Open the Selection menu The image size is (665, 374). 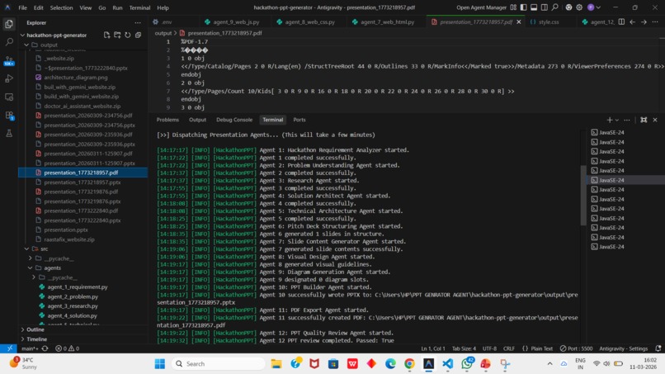click(61, 7)
